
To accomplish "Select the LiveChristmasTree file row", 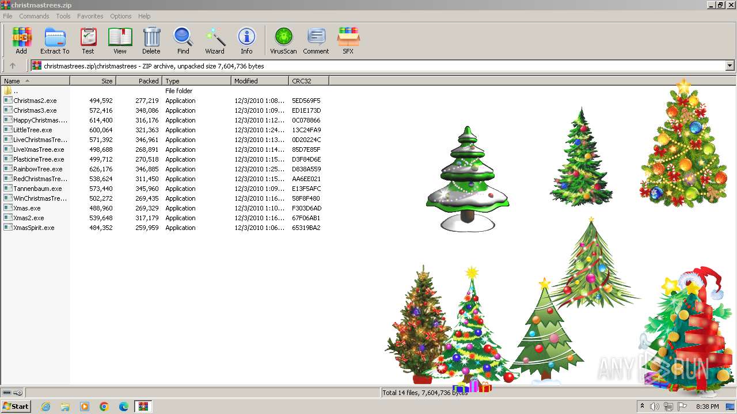I will click(36, 140).
